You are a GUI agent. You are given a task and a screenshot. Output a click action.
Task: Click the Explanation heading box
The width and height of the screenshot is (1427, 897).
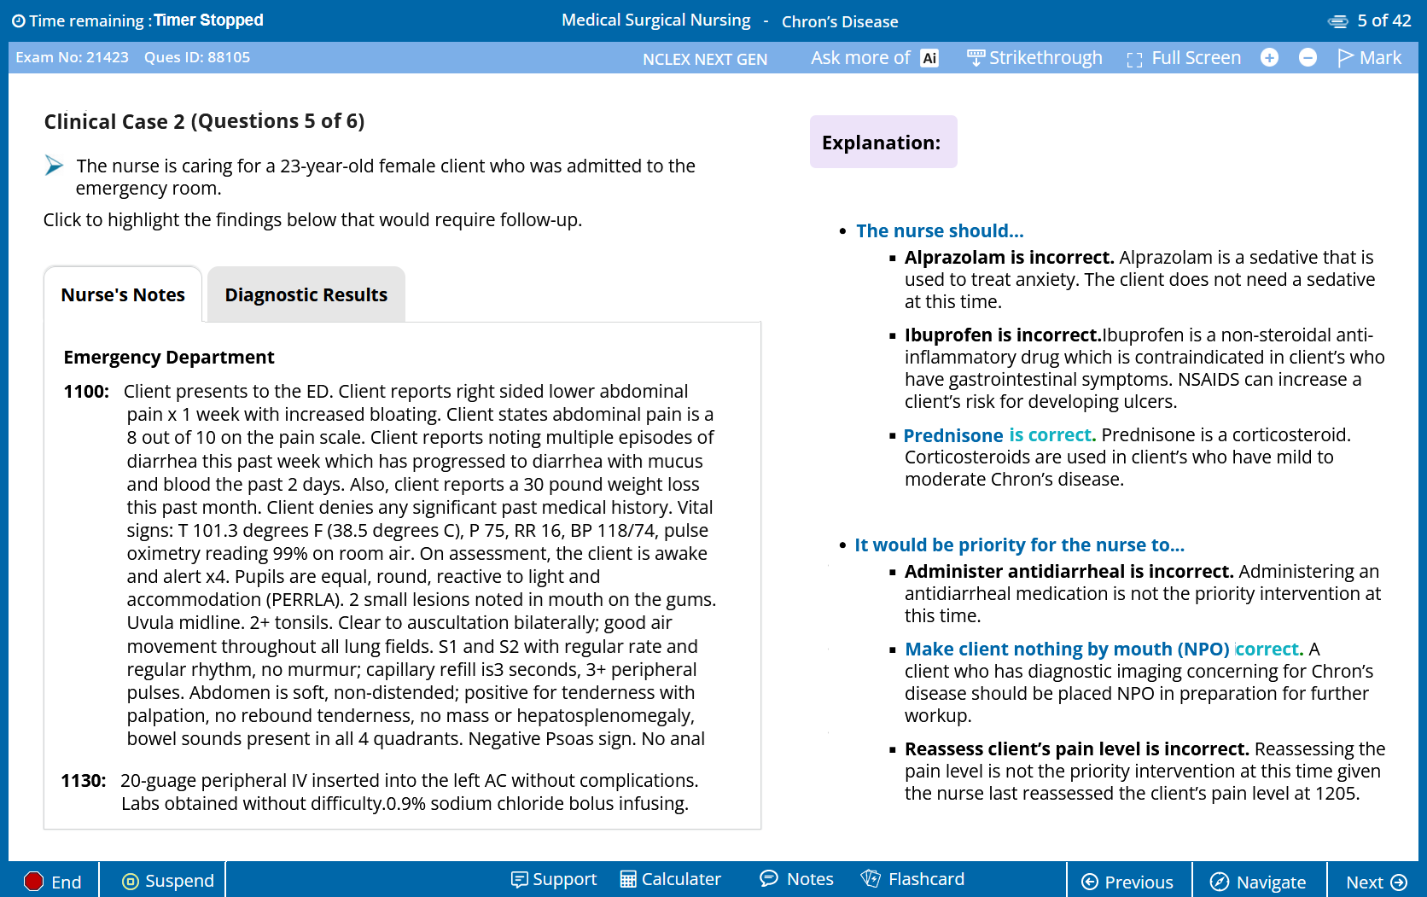click(x=883, y=142)
